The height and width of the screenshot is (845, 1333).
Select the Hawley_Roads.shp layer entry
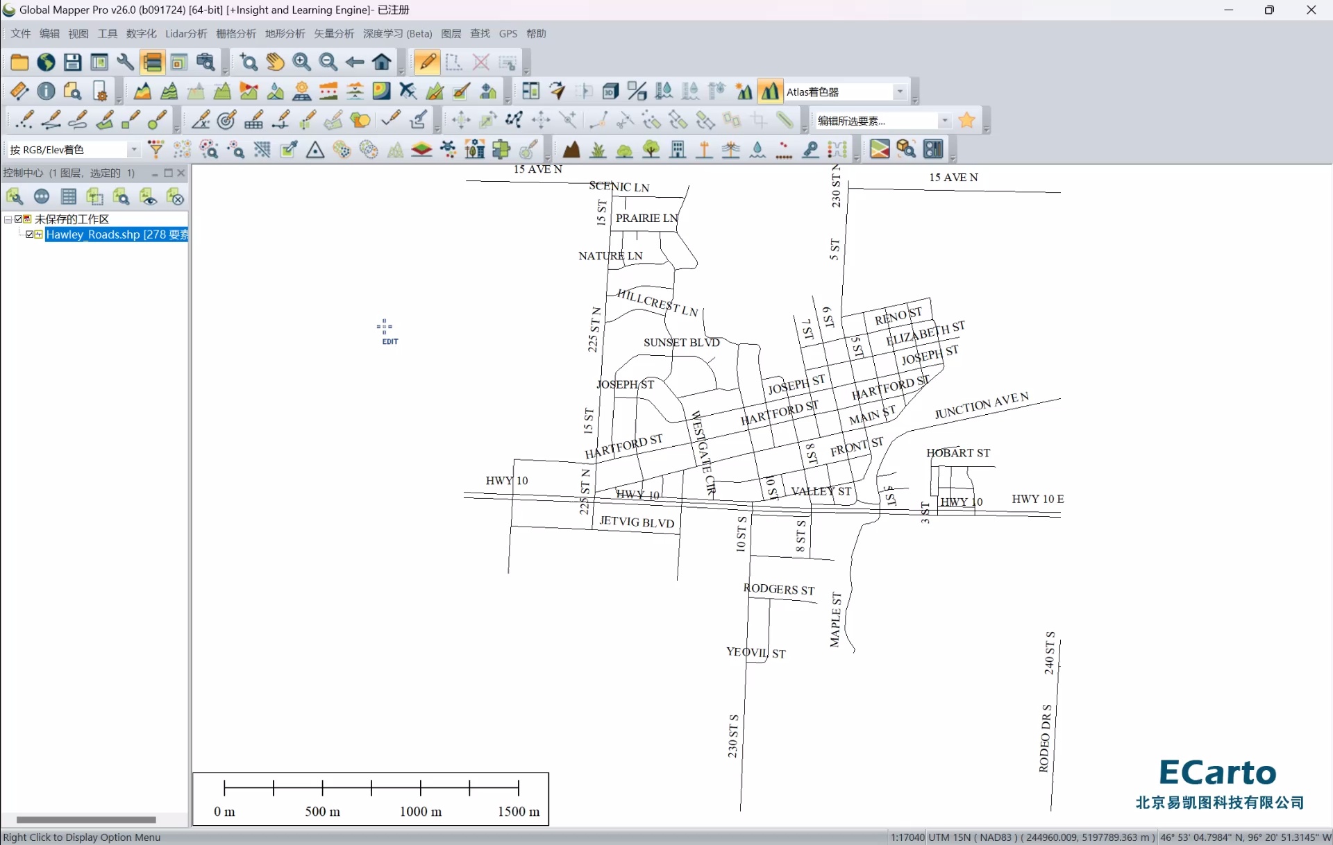click(116, 234)
